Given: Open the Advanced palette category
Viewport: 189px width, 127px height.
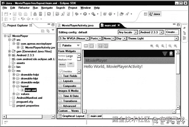Looking at the screenshot, I should click(69, 106).
